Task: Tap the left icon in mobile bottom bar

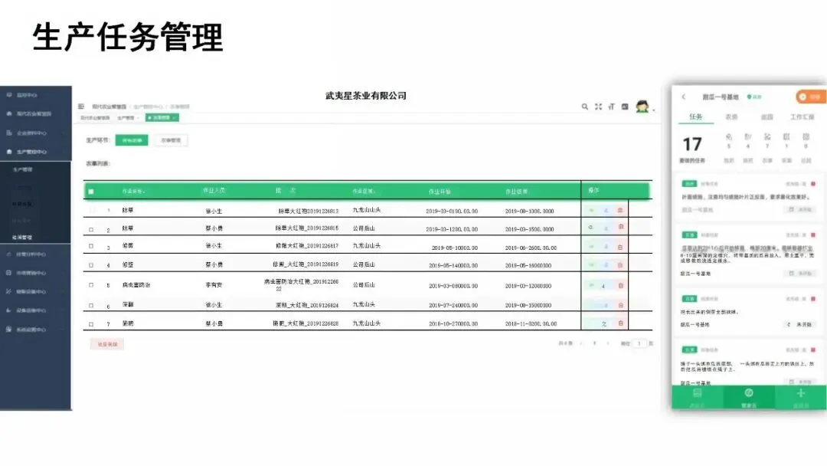Action: click(x=698, y=397)
